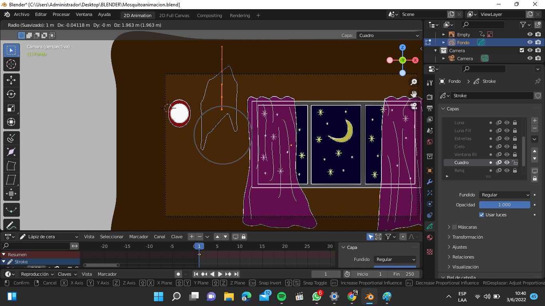Expand the Empty object in outliner
The height and width of the screenshot is (306, 545).
(x=443, y=35)
